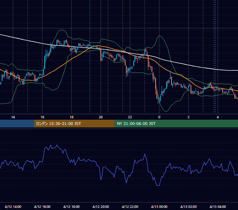Click the hour label 18 on price chart axis

coord(71,117)
